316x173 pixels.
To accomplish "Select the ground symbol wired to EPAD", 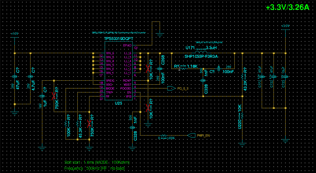I will [160, 34].
